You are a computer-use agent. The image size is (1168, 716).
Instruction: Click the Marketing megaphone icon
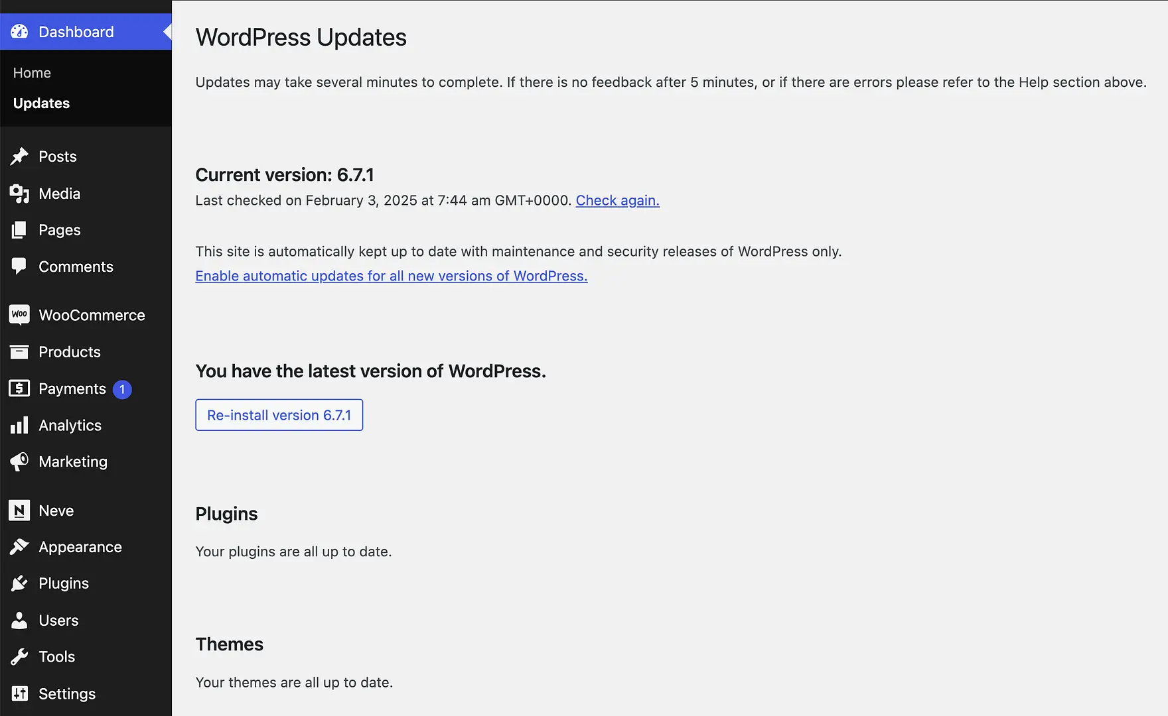[19, 461]
